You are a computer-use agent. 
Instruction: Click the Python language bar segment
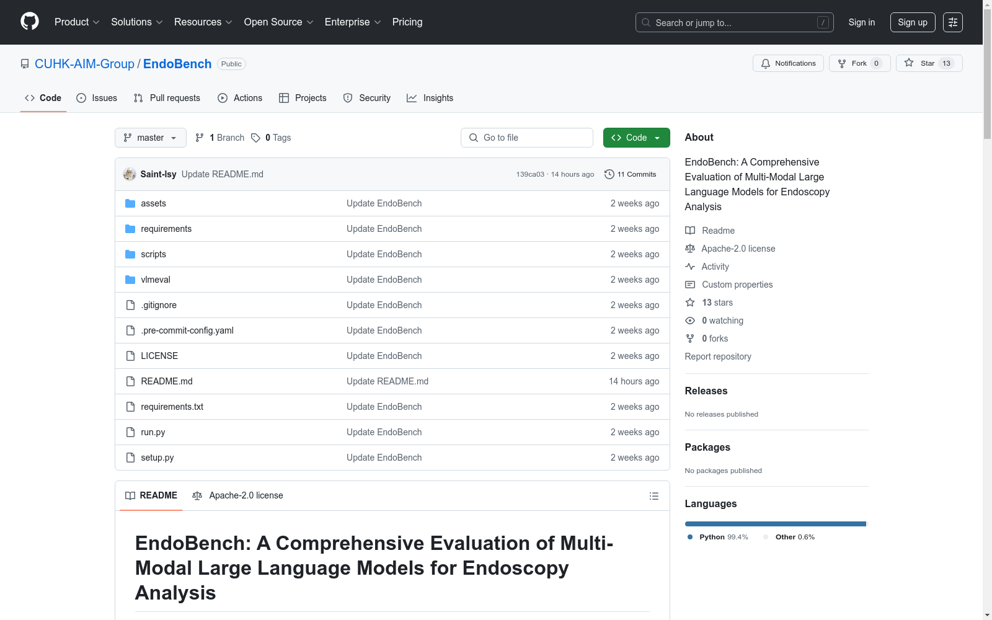775,524
